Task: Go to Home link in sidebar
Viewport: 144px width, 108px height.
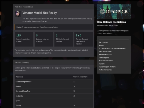Action: pos(101,45)
